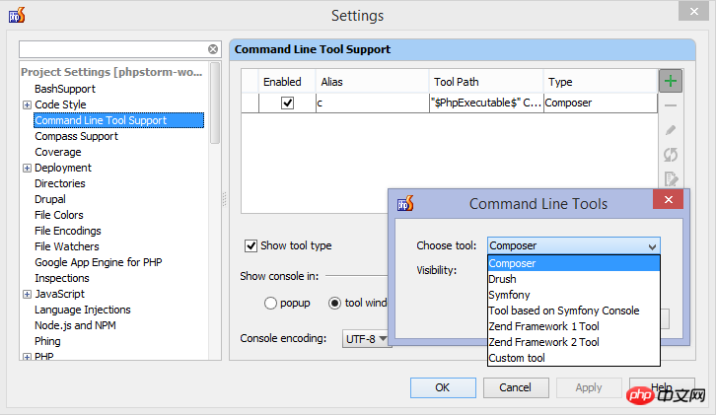This screenshot has width=716, height=415.
Task: Open the Console encoding UTF-8 dropdown
Action: (367, 338)
